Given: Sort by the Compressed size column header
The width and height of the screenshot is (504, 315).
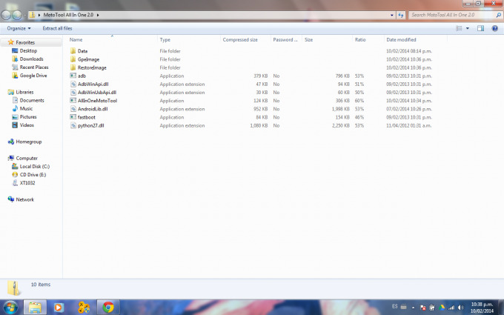Looking at the screenshot, I should [240, 39].
